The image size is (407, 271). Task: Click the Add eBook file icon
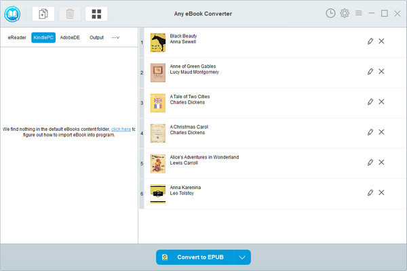43,14
